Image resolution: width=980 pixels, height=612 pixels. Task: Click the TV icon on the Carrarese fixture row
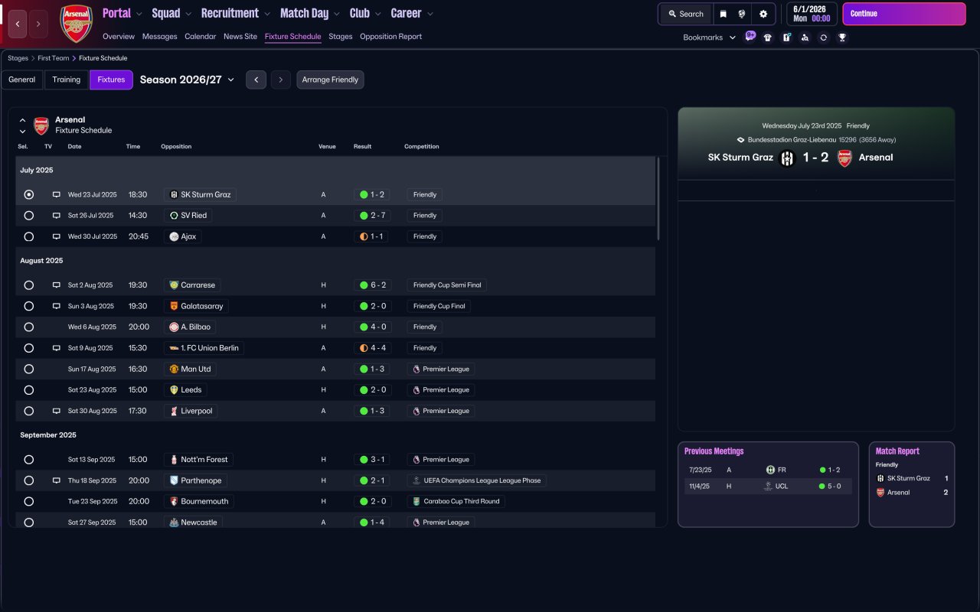tap(56, 285)
